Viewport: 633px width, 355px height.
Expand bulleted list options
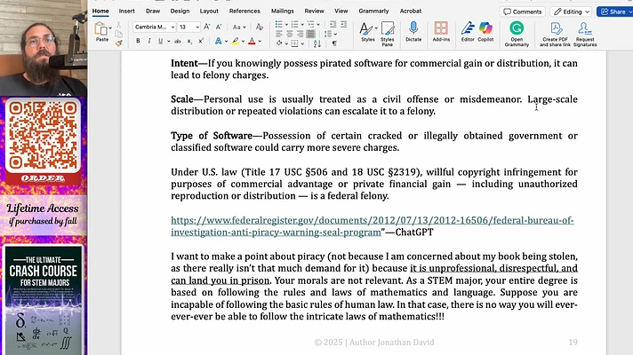tap(286, 25)
